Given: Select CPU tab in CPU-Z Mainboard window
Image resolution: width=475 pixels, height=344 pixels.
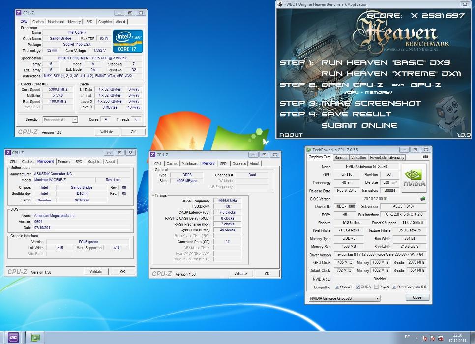Looking at the screenshot, I should (13, 161).
